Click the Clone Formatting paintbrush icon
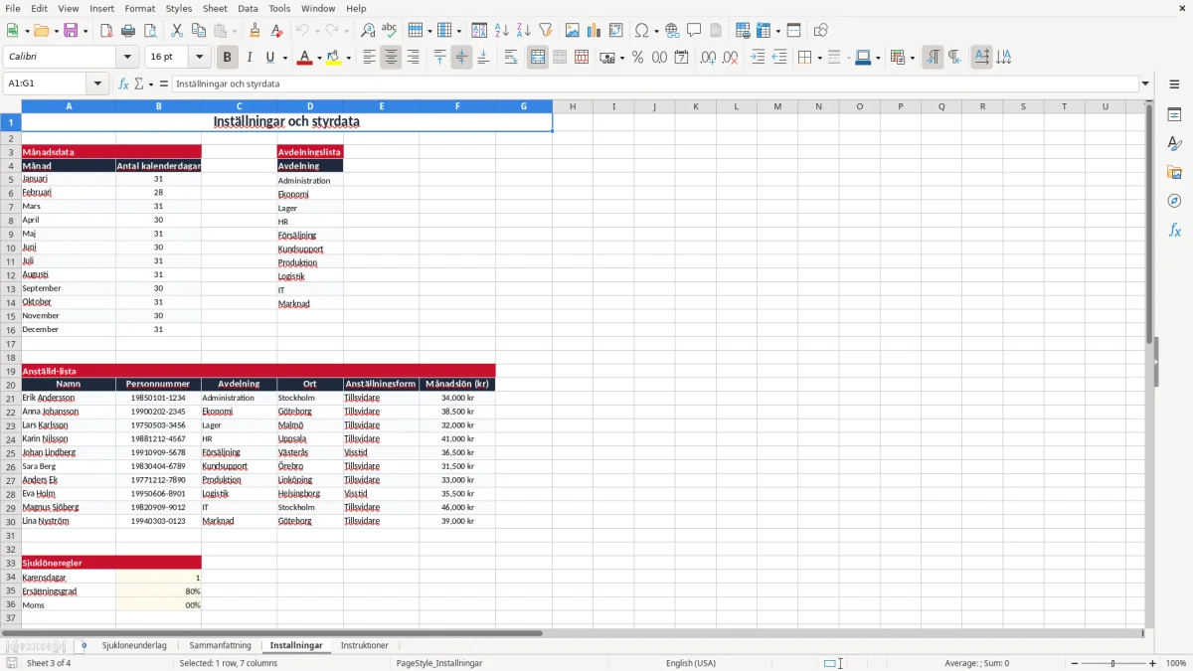 click(x=255, y=31)
